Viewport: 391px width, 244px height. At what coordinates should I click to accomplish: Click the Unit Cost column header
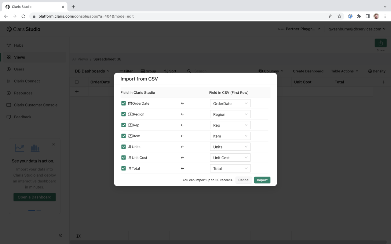312,82
